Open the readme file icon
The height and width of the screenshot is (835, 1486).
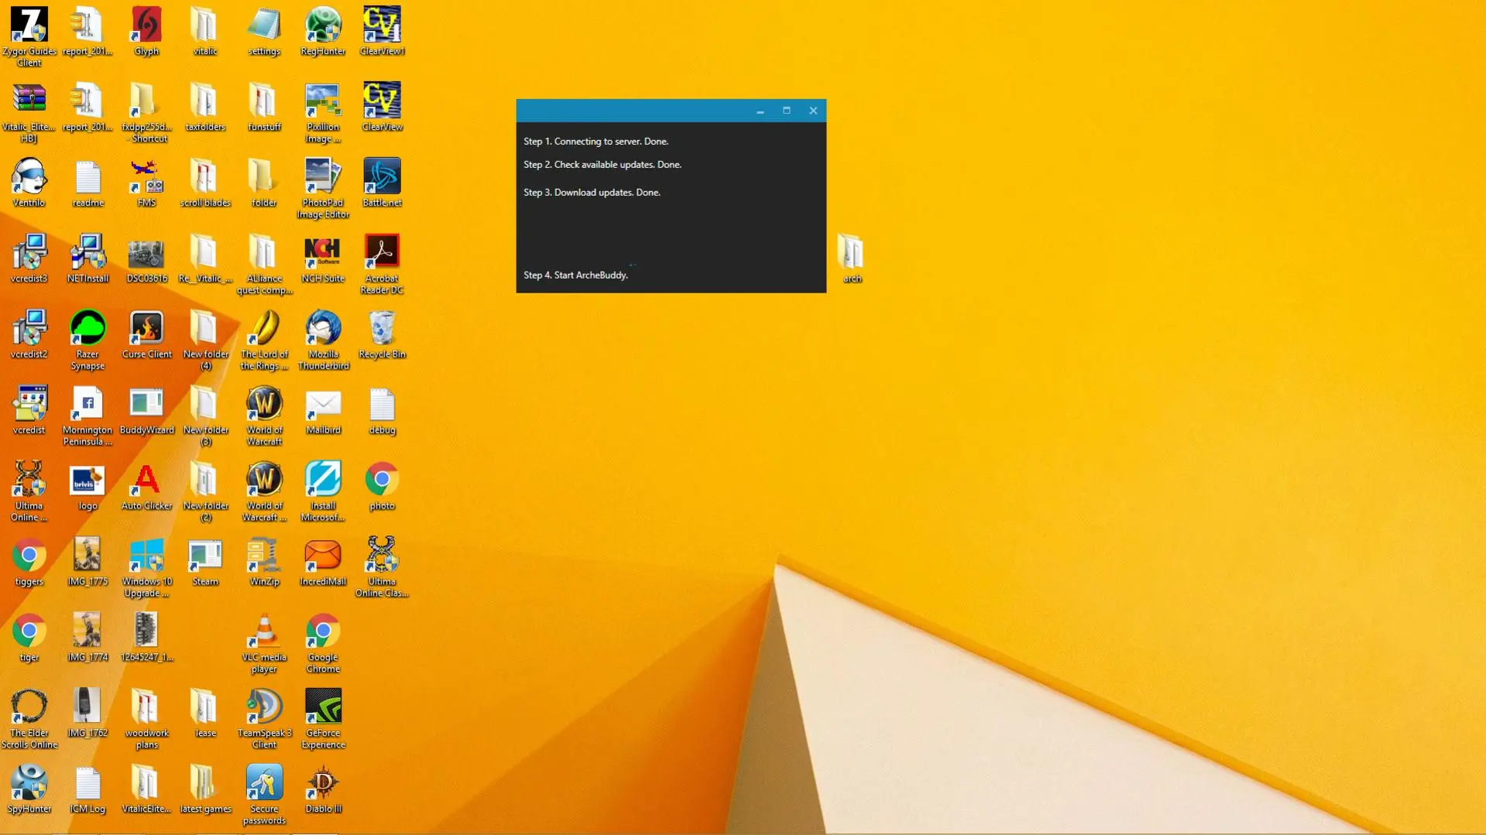pyautogui.click(x=88, y=177)
